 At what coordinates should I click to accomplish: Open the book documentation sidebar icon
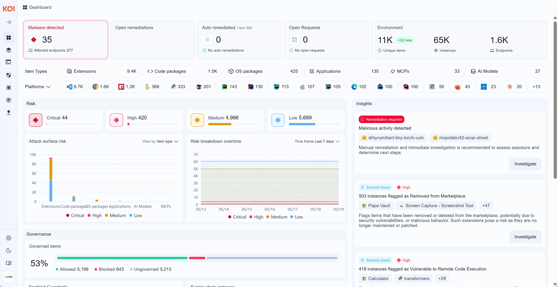click(9, 263)
